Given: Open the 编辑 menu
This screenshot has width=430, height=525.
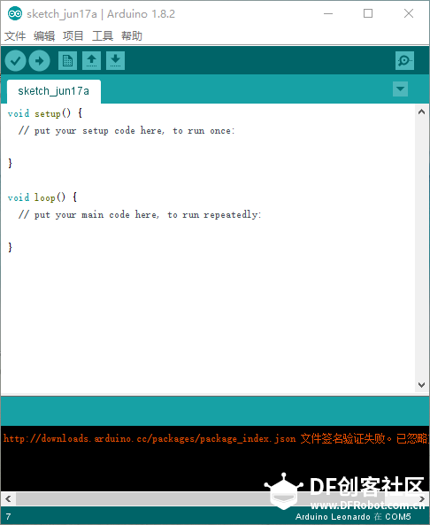Looking at the screenshot, I should point(44,35).
